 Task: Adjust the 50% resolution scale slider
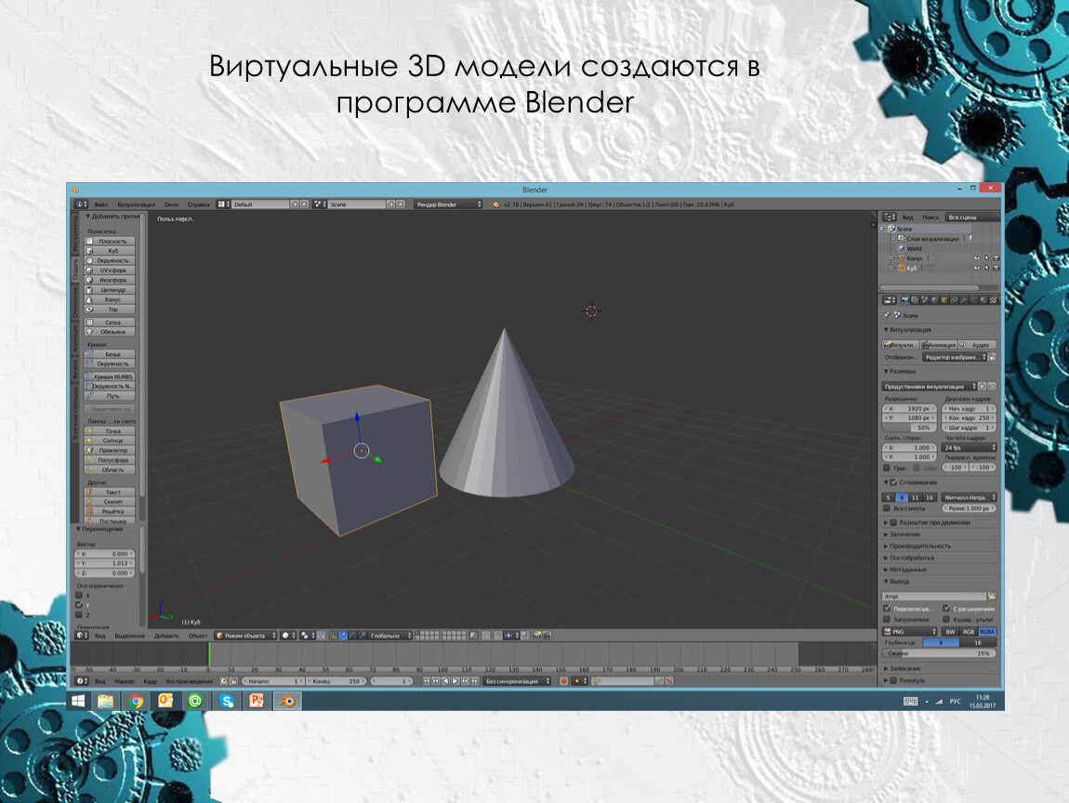910,428
